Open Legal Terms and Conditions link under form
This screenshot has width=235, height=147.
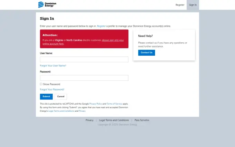click(61, 111)
